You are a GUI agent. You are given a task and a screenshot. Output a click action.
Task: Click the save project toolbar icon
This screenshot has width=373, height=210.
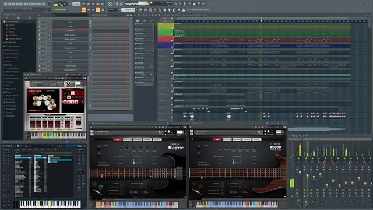194,4
